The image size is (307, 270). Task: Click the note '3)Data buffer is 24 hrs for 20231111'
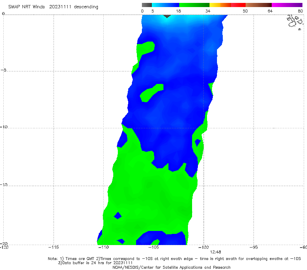(x=95, y=263)
